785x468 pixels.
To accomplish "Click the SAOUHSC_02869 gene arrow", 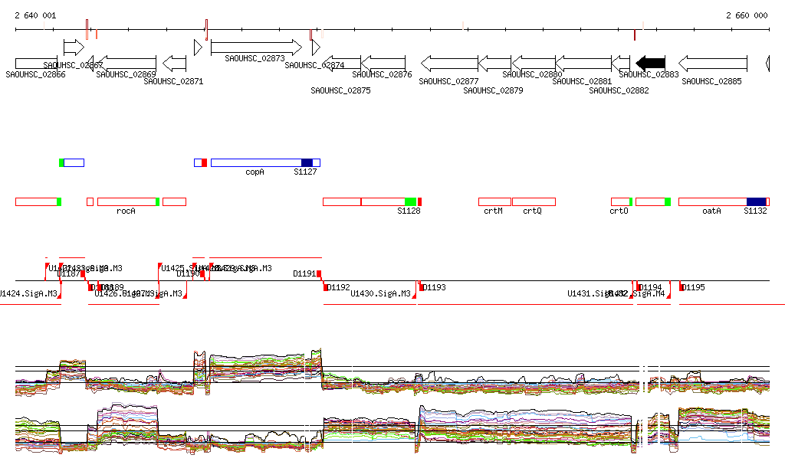I will (x=127, y=64).
